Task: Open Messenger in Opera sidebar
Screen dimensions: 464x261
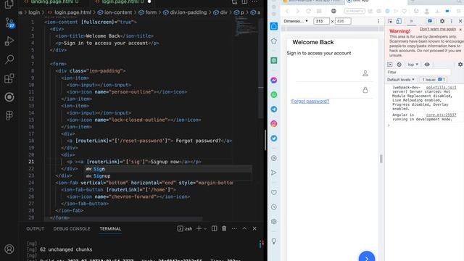Action: (x=274, y=80)
